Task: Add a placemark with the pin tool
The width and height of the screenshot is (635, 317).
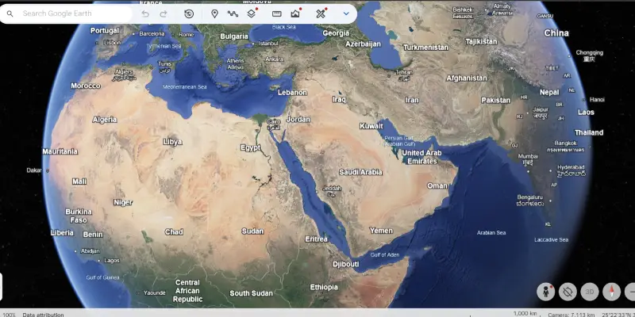Action: 214,13
